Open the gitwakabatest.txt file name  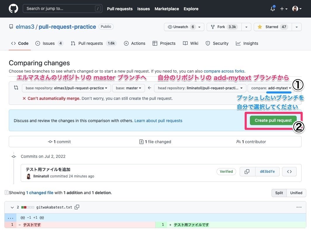tap(54, 207)
